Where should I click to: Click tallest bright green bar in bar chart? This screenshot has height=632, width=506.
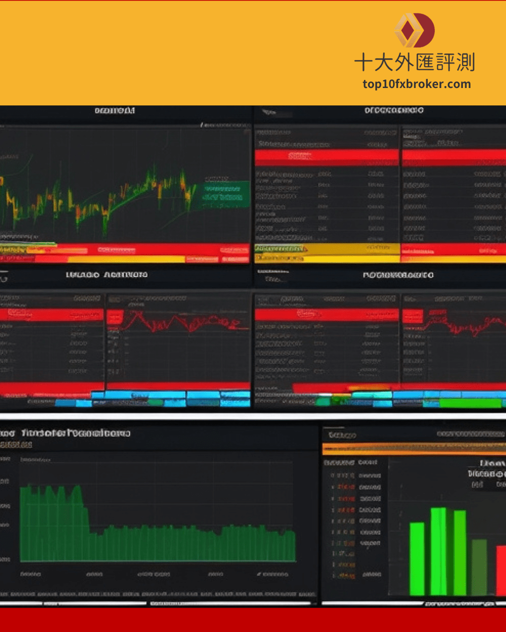[439, 551]
